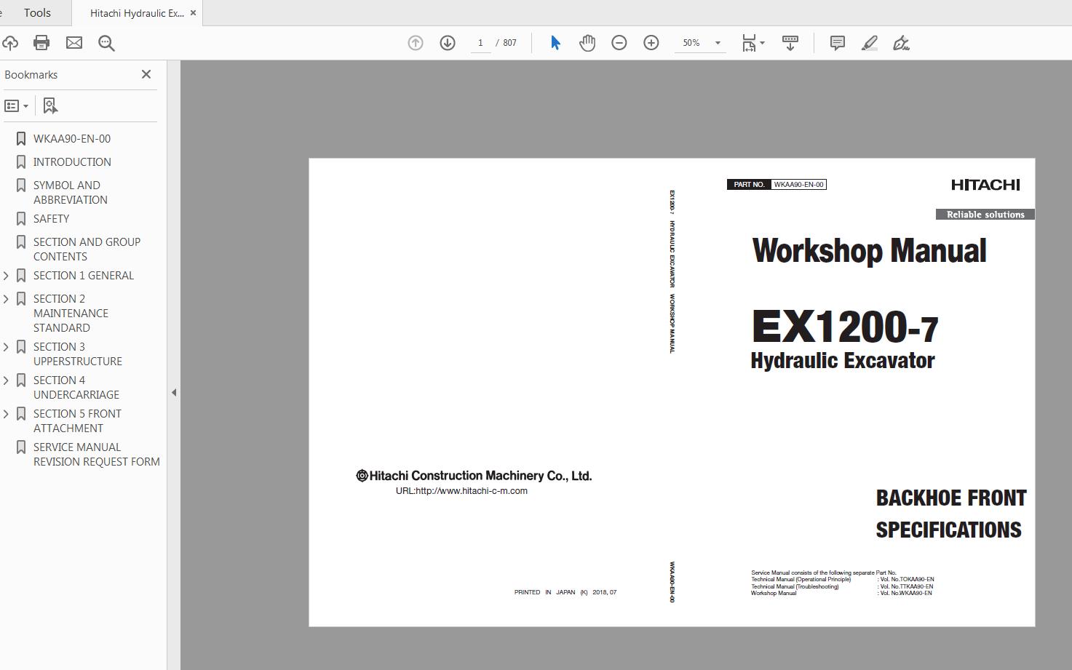Send file by email envelope icon
This screenshot has height=670, width=1072.
coord(74,43)
